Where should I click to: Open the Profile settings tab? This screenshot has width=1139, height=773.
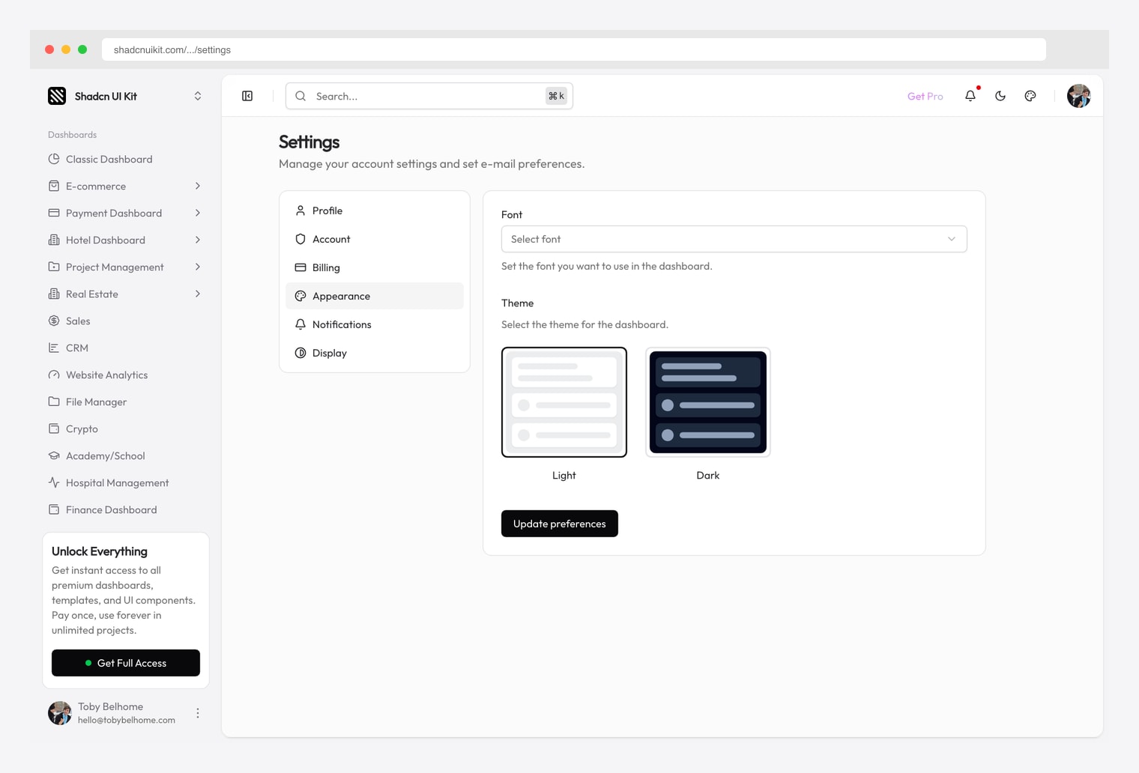click(x=375, y=210)
